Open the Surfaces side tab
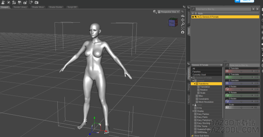The width and height of the screenshot is (263, 137). click(189, 99)
